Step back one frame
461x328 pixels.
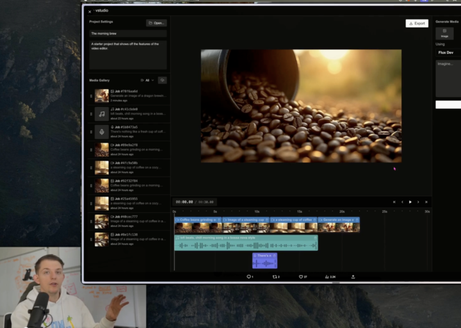(402, 202)
